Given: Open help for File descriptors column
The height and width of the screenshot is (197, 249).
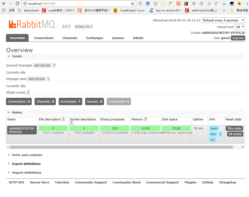Looking at the screenshot, I should [x=63, y=119].
